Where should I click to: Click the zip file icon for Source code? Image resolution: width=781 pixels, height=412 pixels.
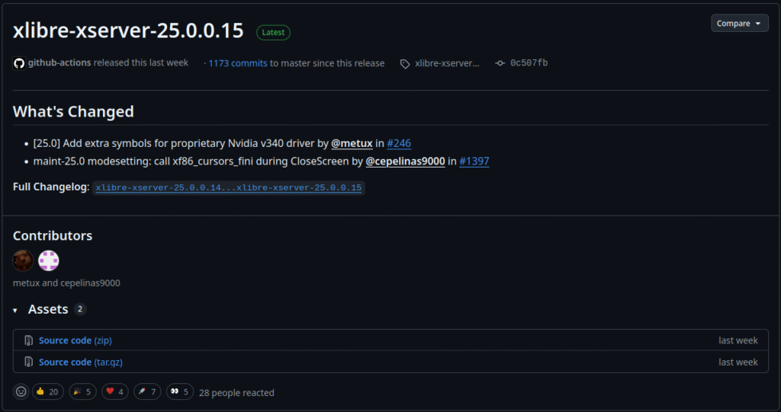pos(28,340)
